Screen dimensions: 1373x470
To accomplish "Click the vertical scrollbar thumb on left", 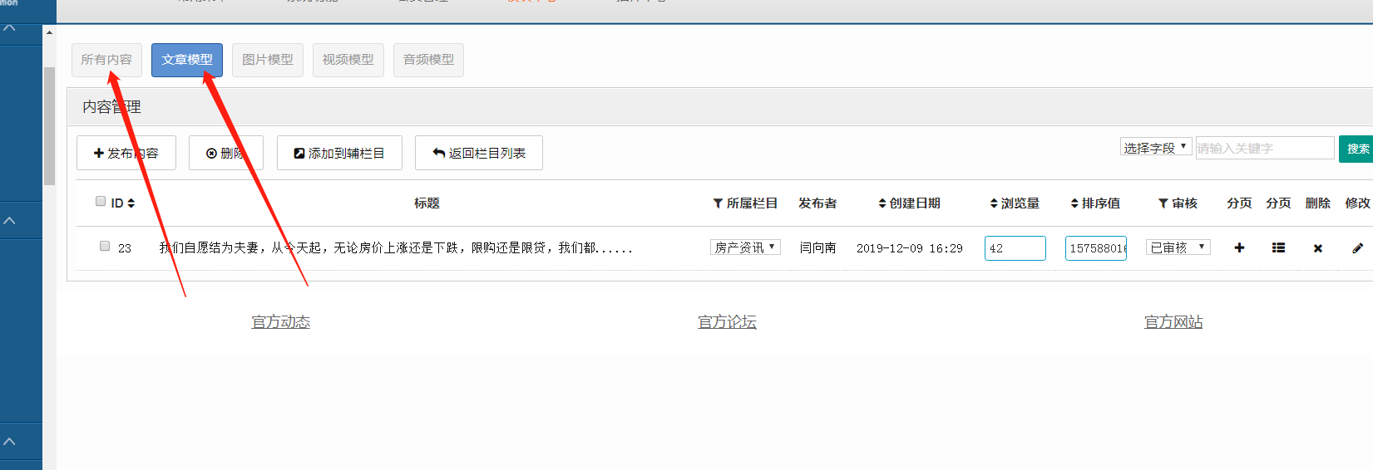I will pyautogui.click(x=49, y=125).
